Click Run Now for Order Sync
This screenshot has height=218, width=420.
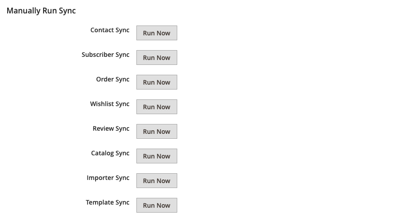tap(157, 82)
